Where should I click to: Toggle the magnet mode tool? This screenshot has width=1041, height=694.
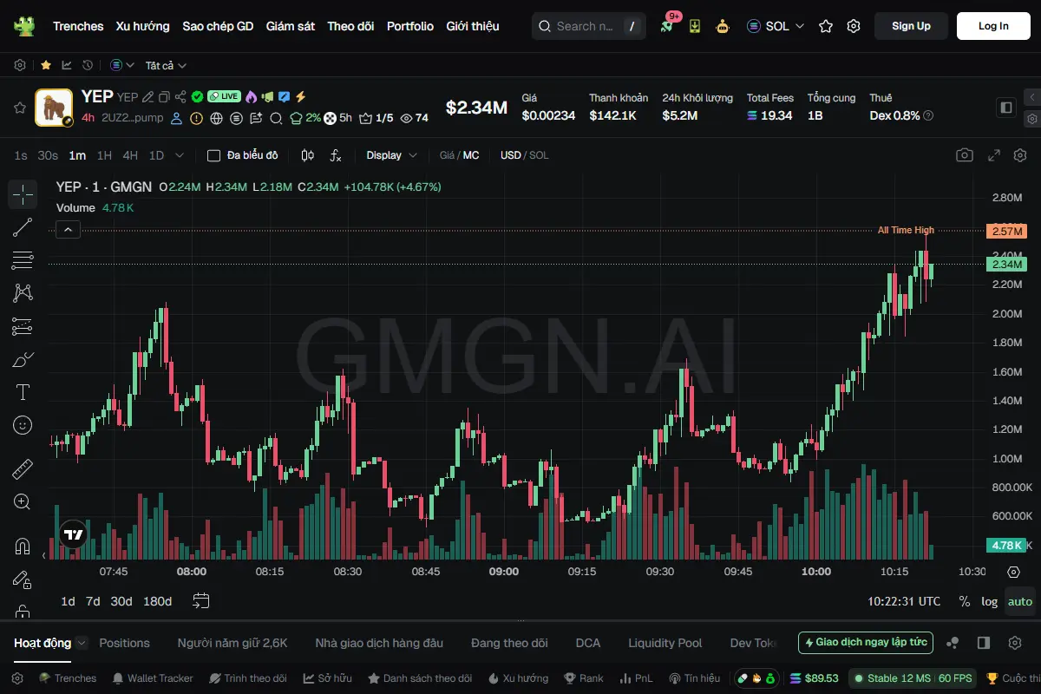coord(23,547)
